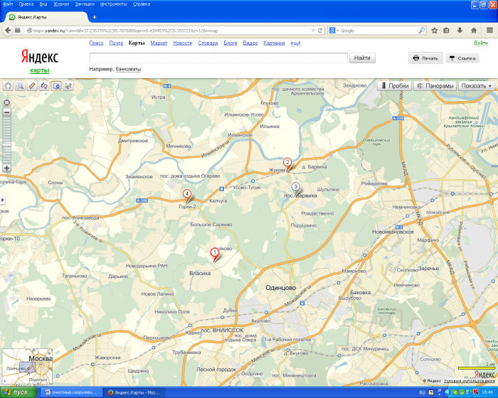This screenshot has height=398, width=498.
Task: Open the Инструменты browser menu
Action: tap(114, 4)
